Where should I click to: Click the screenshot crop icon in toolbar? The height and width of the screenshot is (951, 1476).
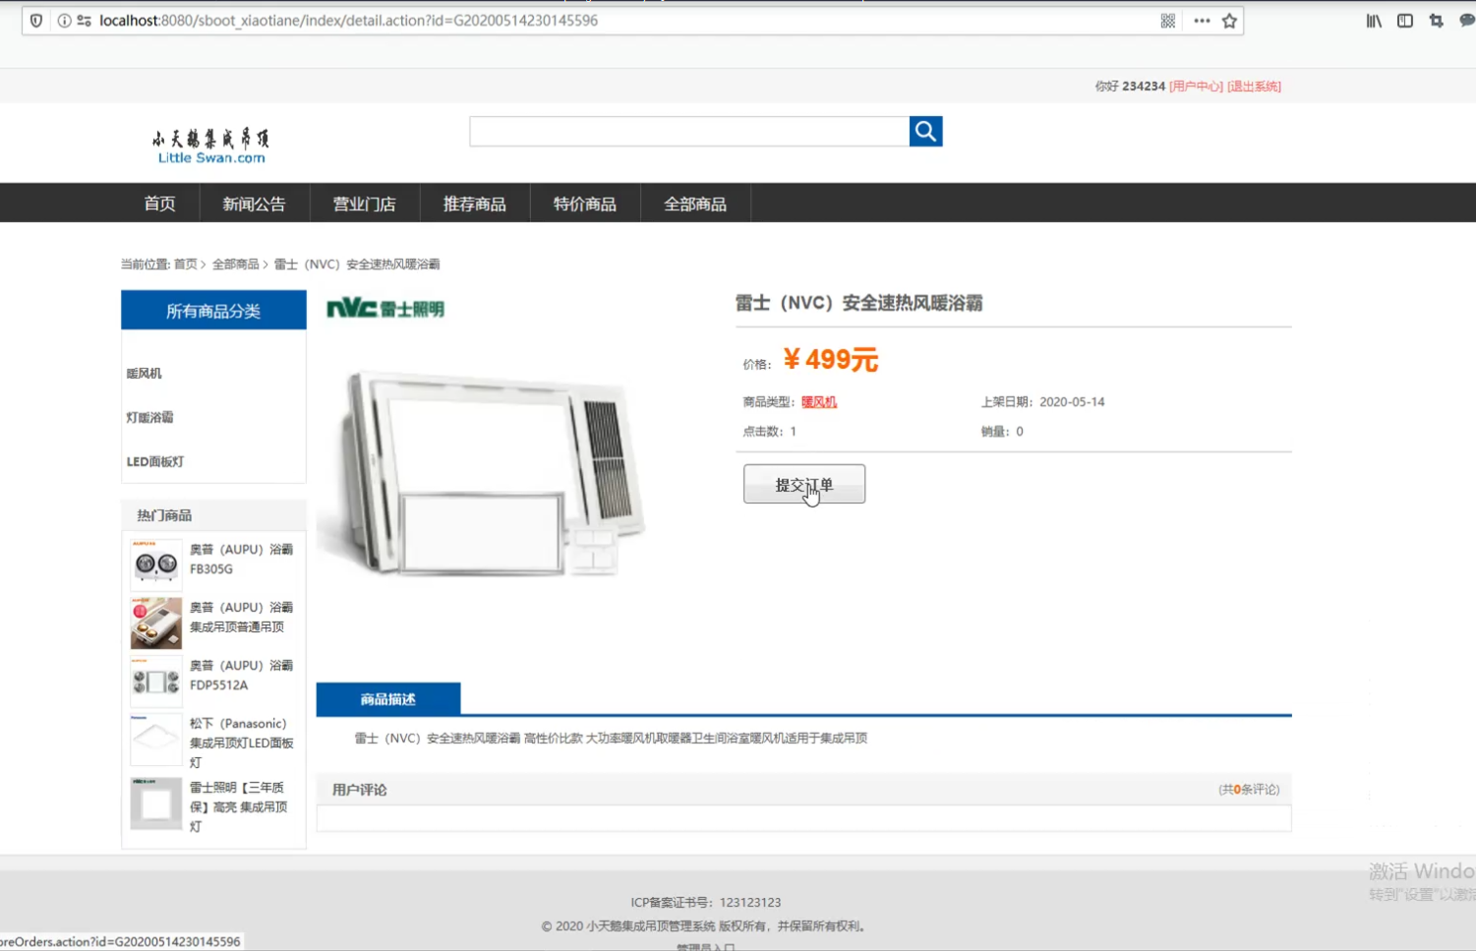[x=1437, y=21]
